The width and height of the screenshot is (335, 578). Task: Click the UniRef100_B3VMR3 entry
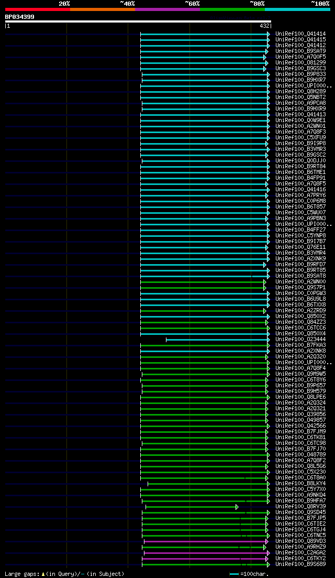[300, 149]
